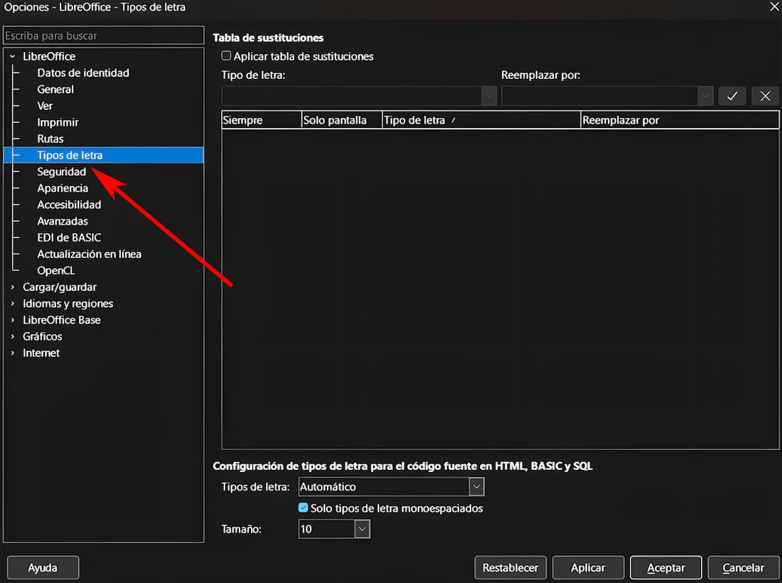Screen dimensions: 782x583
Task: Open the Tamaño size dropdown
Action: click(362, 529)
